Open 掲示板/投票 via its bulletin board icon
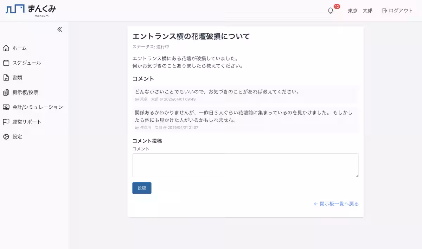The image size is (422, 249). [x=5, y=92]
